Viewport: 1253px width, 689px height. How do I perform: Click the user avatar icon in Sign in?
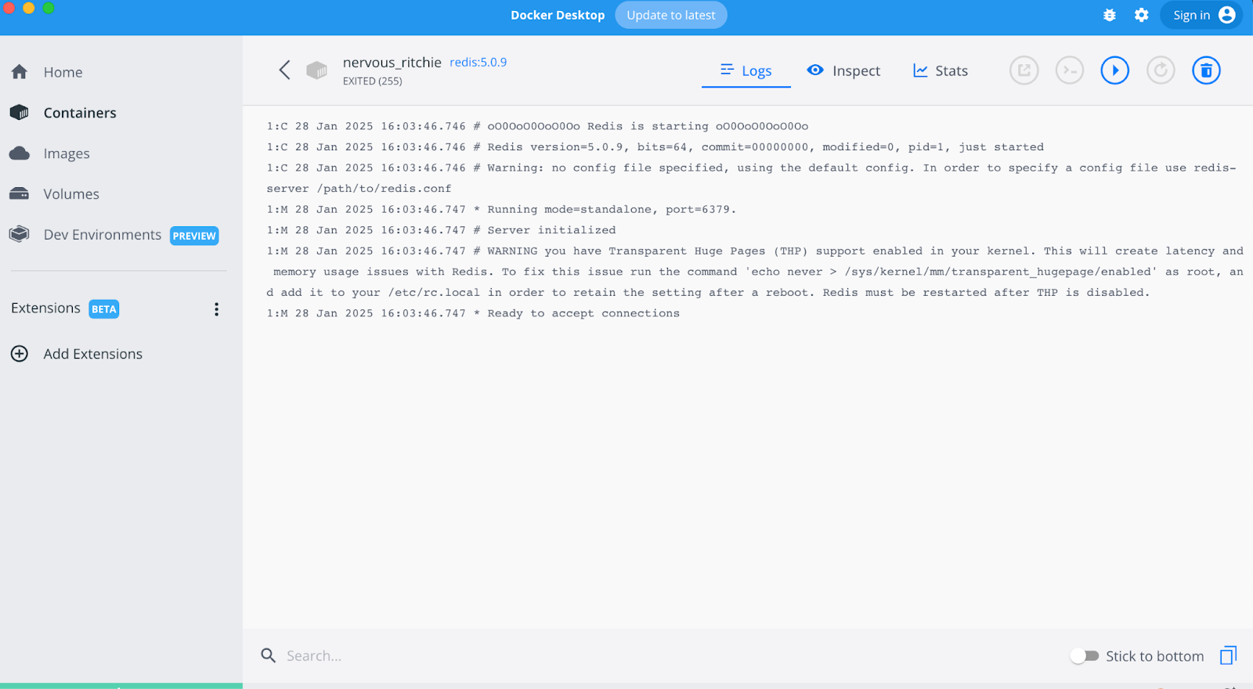1226,15
